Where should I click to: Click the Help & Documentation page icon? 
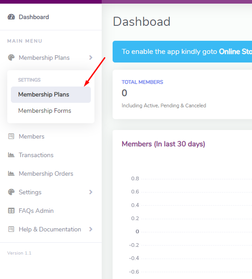(11, 229)
